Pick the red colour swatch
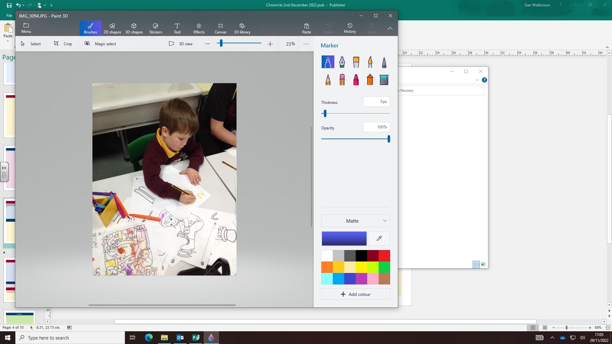612x344 pixels. click(x=384, y=256)
